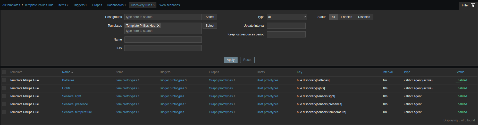Open the Web scenarios tab

(170, 5)
